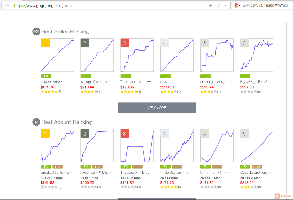Focus the browser search box
The height and width of the screenshot is (200, 293).
265,6
